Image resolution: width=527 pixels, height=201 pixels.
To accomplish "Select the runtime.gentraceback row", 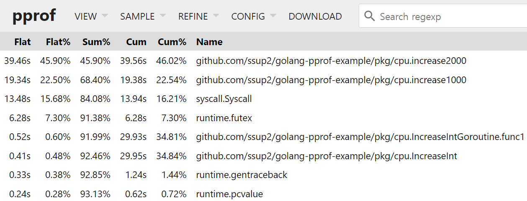I will 263,175.
